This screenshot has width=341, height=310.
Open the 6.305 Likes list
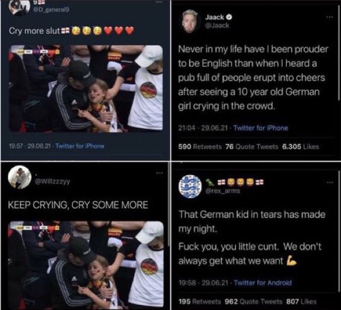click(x=301, y=147)
